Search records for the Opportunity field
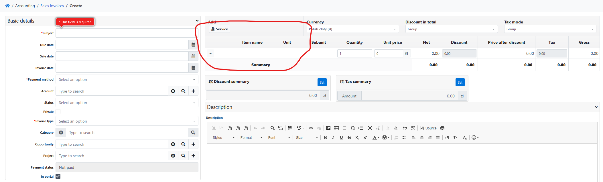 [183, 144]
